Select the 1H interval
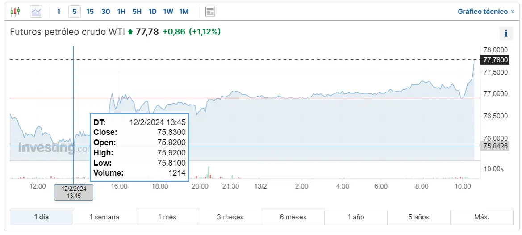522x235 pixels. click(x=121, y=12)
